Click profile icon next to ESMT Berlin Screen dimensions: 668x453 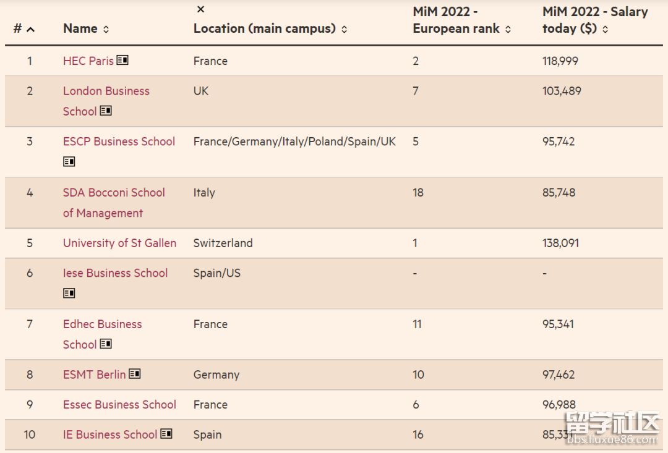click(135, 375)
